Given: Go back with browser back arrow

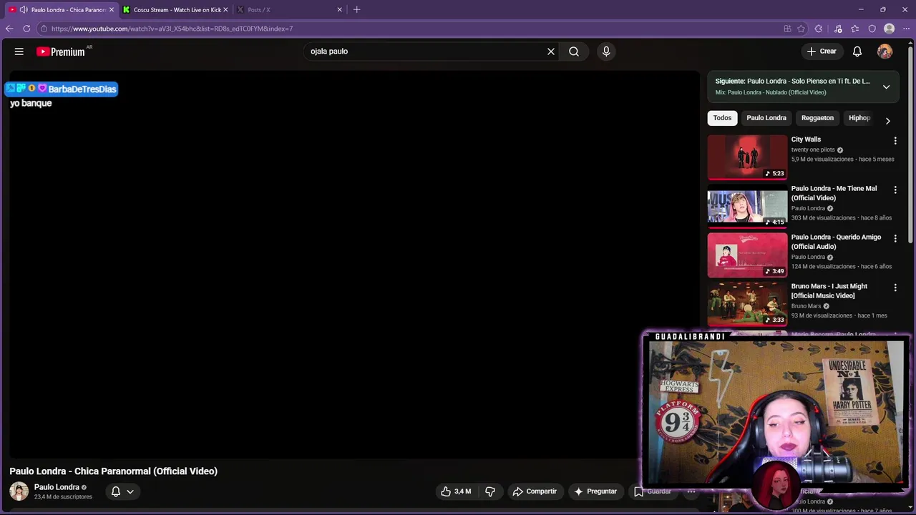Looking at the screenshot, I should 9,29.
